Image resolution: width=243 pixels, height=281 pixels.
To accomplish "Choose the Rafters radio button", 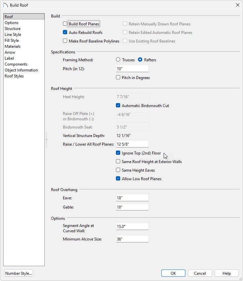I will tap(140, 60).
